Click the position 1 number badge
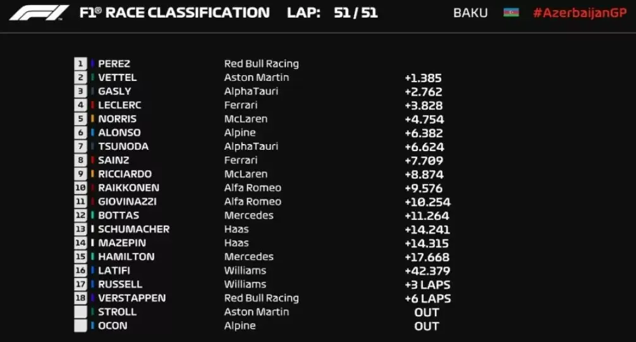This screenshot has width=636, height=342. [x=80, y=64]
